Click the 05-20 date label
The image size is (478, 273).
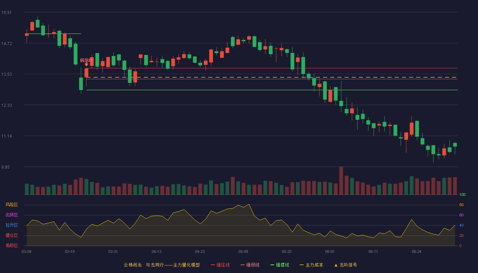coord(287,252)
